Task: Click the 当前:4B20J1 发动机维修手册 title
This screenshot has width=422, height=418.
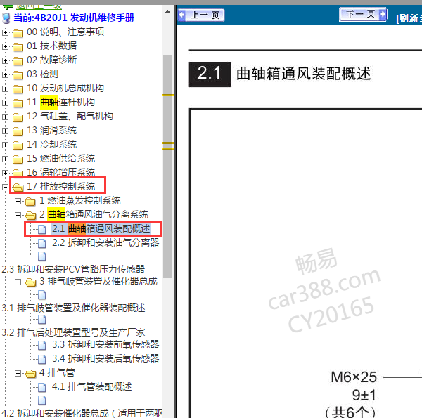Action: (74, 18)
